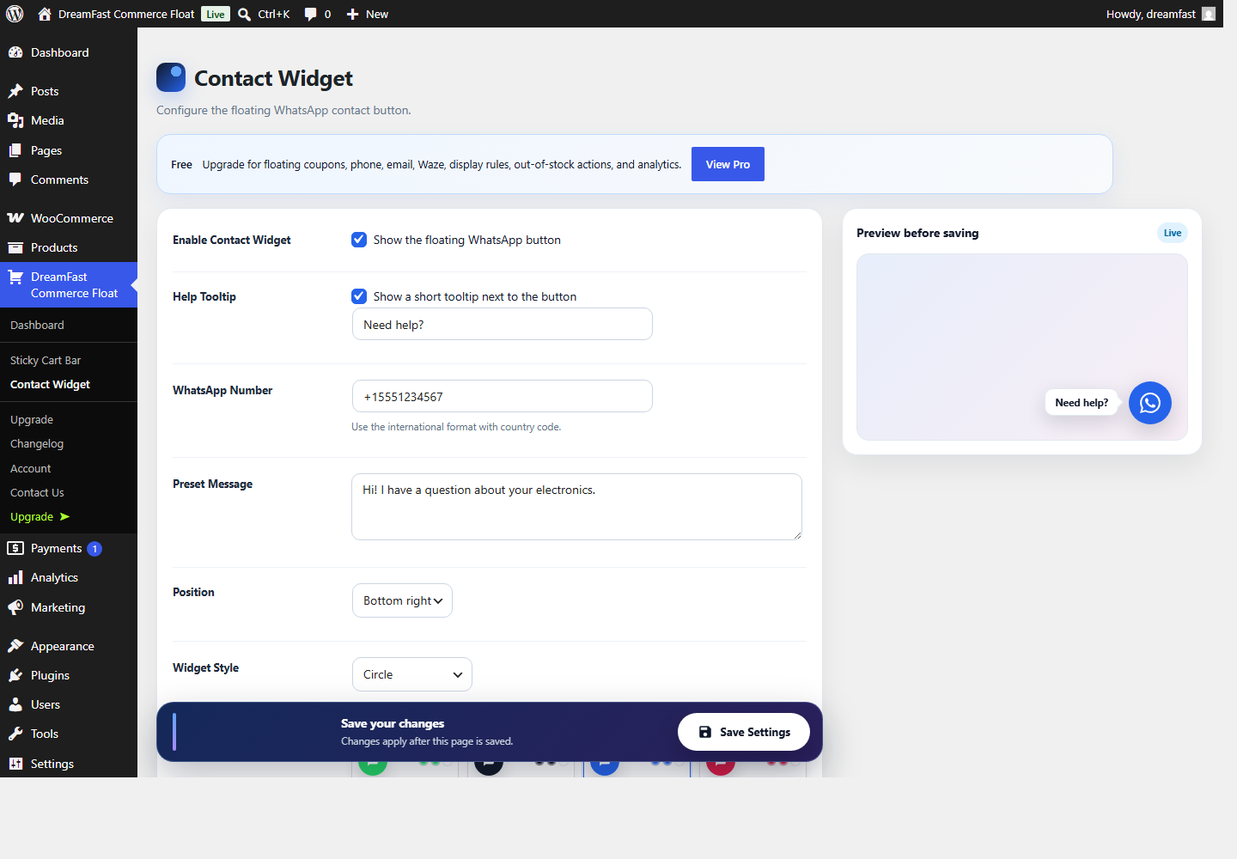Open the Widget Style dropdown

point(412,674)
